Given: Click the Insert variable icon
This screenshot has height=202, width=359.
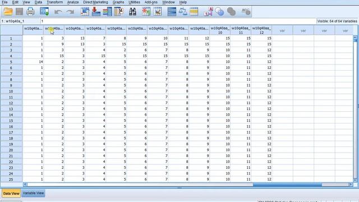Looking at the screenshot, I should (x=158, y=11).
